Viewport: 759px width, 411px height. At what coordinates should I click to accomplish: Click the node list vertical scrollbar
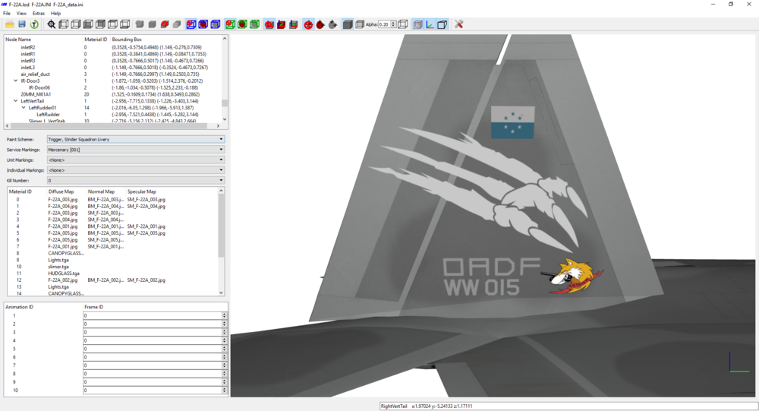pyautogui.click(x=225, y=78)
